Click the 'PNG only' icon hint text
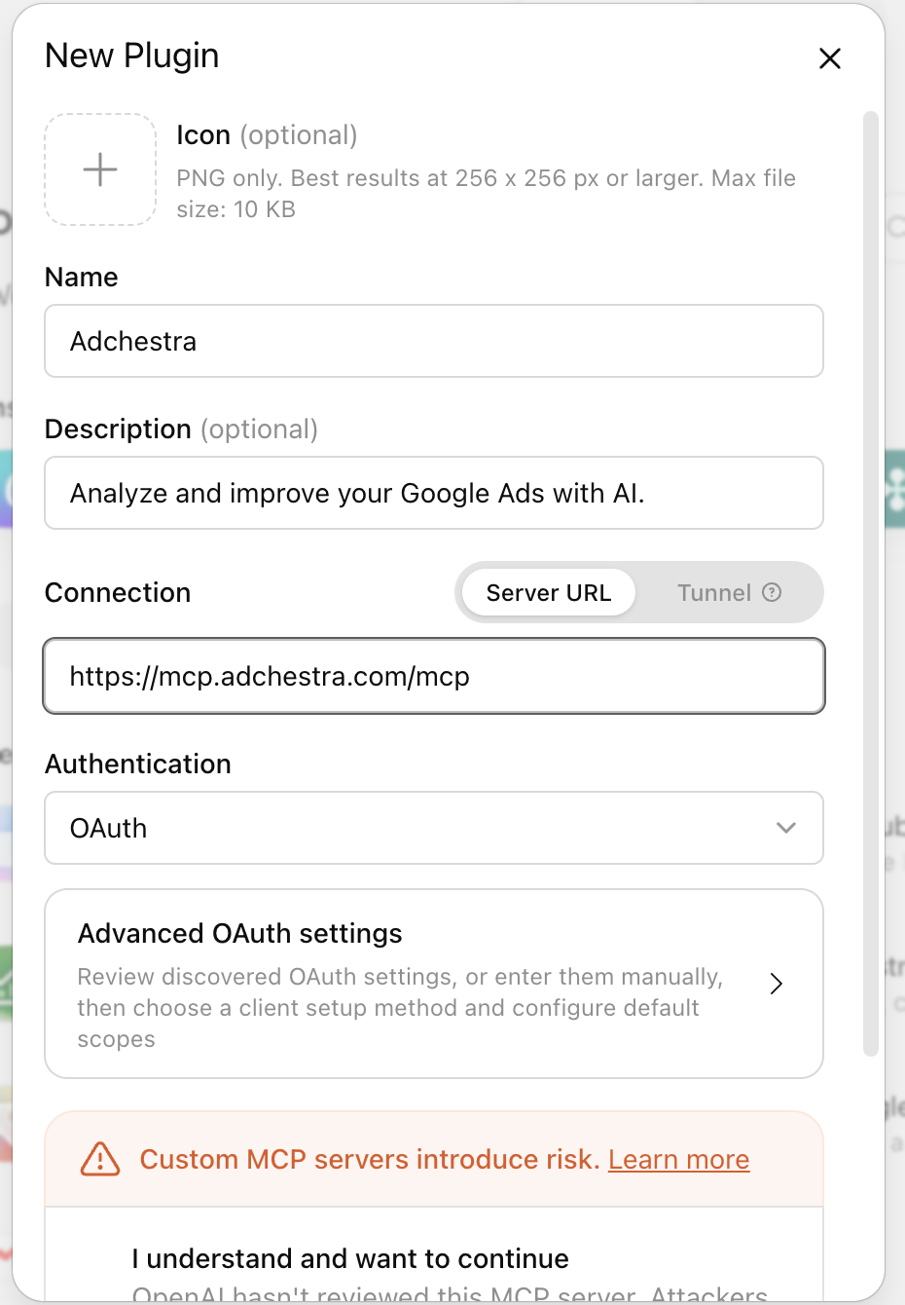The height and width of the screenshot is (1305, 905). click(487, 194)
